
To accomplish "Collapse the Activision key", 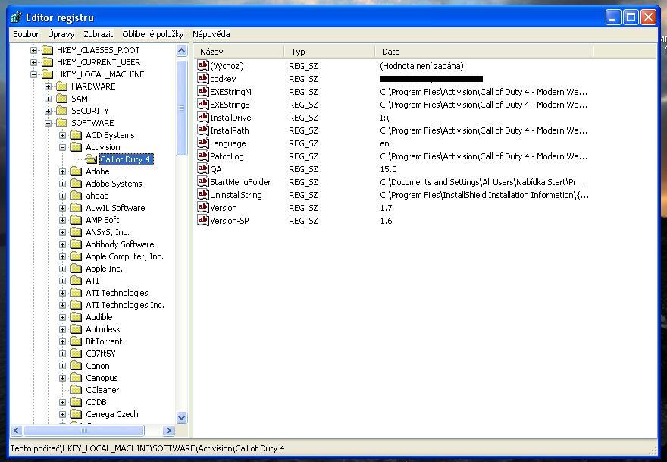I will [62, 147].
